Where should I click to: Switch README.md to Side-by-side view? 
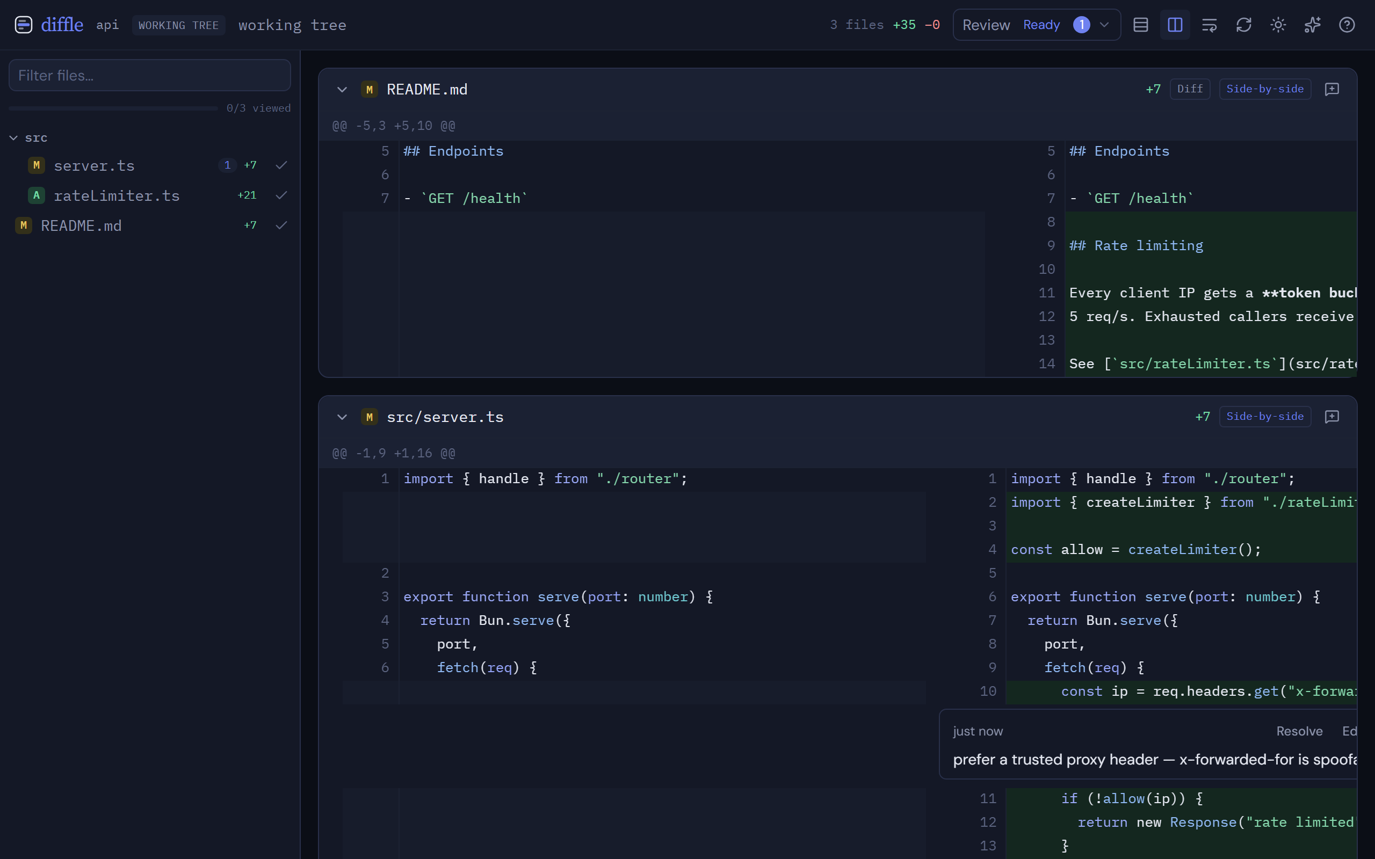point(1265,89)
